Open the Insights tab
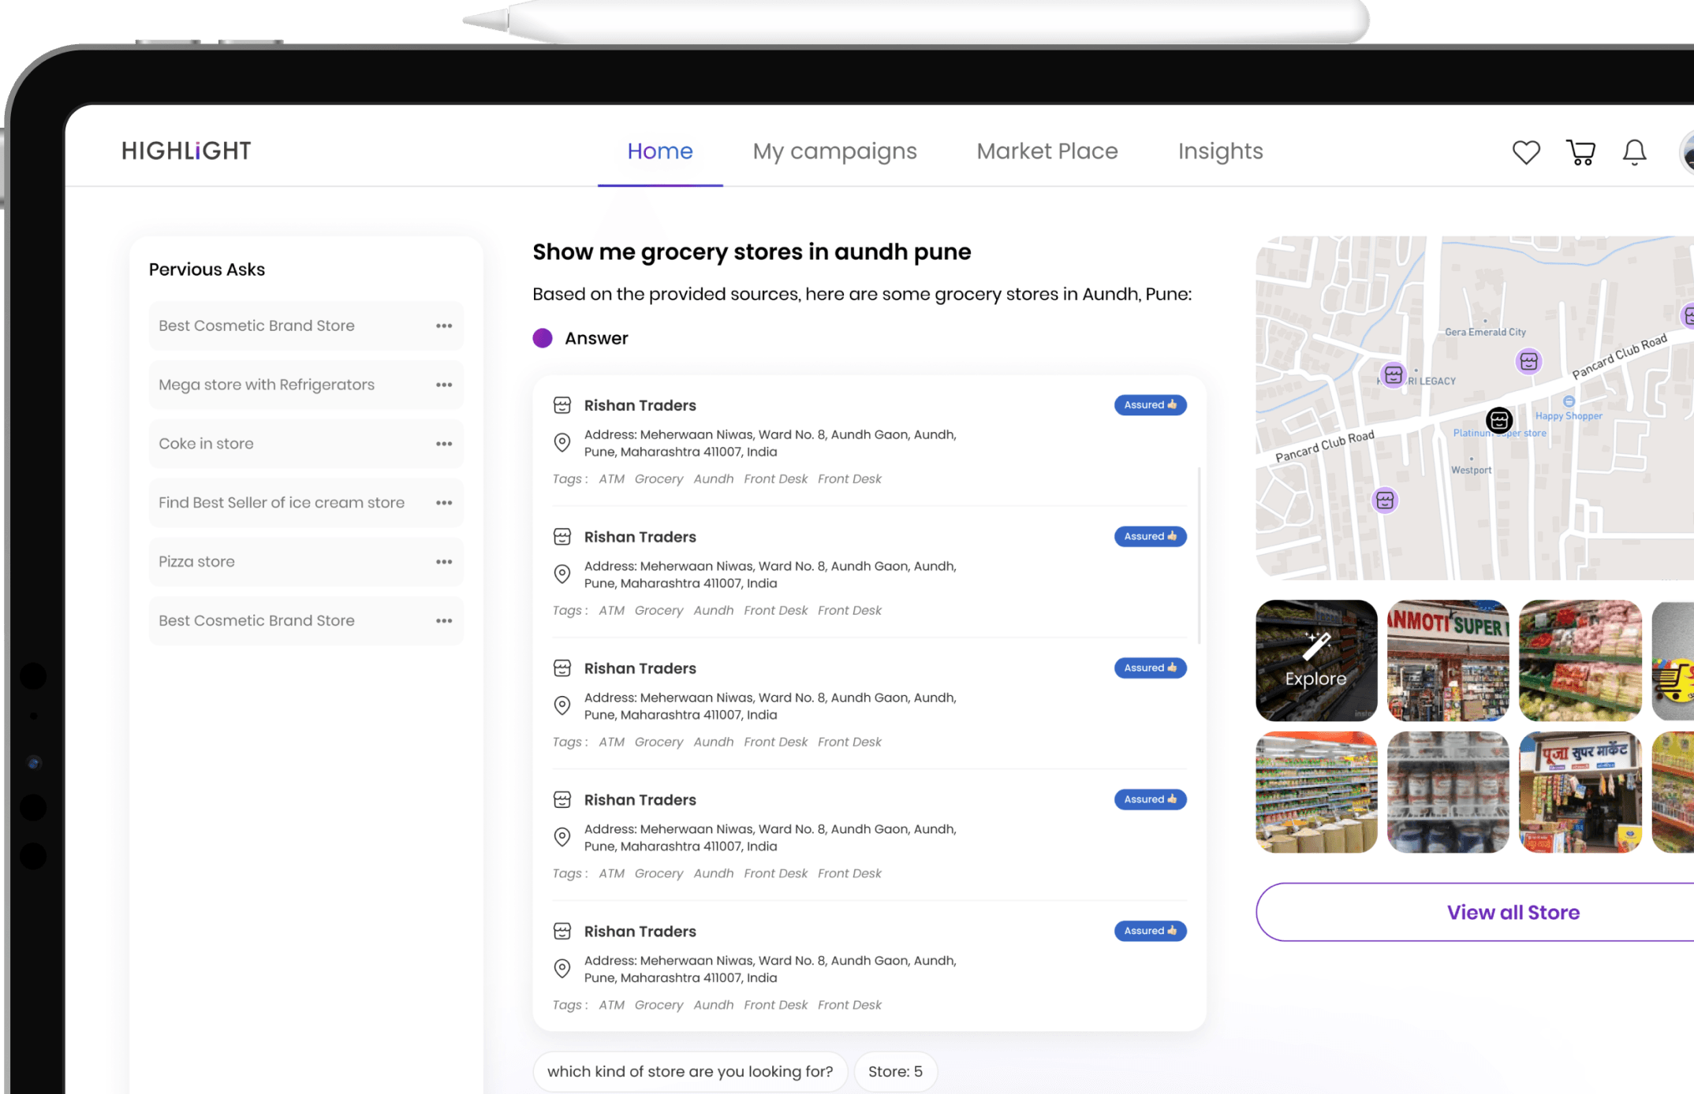Viewport: 1694px width, 1094px height. pos(1220,151)
